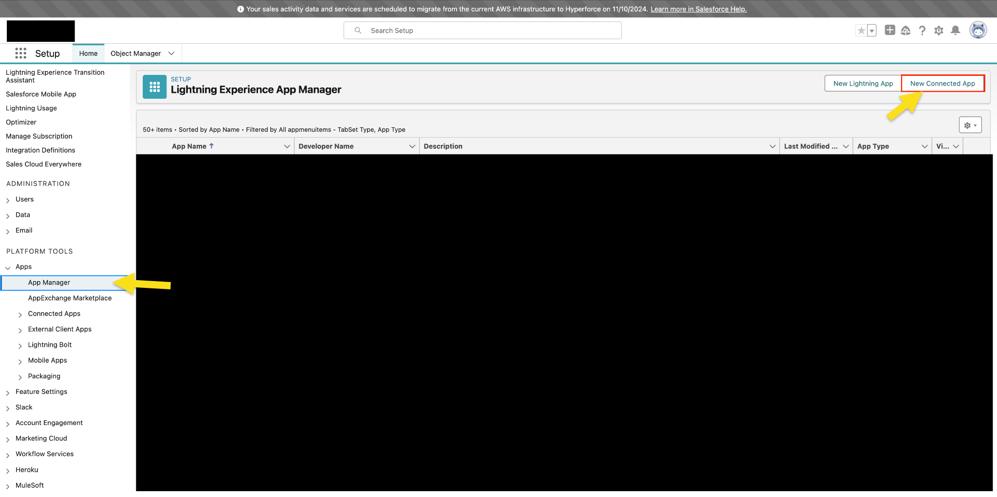Collapse the Apps tree node
The width and height of the screenshot is (997, 497).
(x=8, y=267)
